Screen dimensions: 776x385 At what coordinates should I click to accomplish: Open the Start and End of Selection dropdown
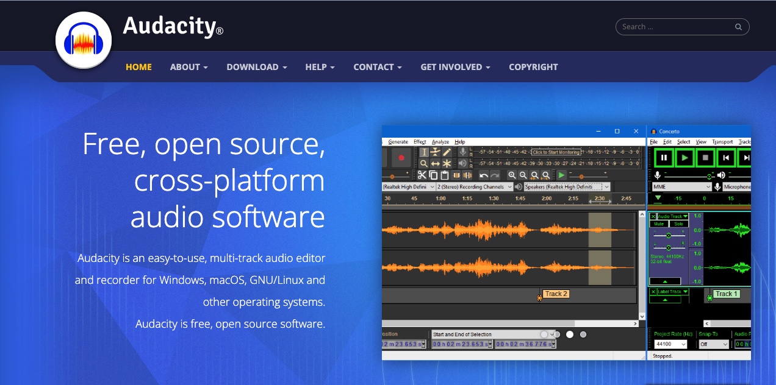(493, 334)
